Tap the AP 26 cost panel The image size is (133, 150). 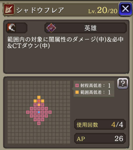point(100,139)
